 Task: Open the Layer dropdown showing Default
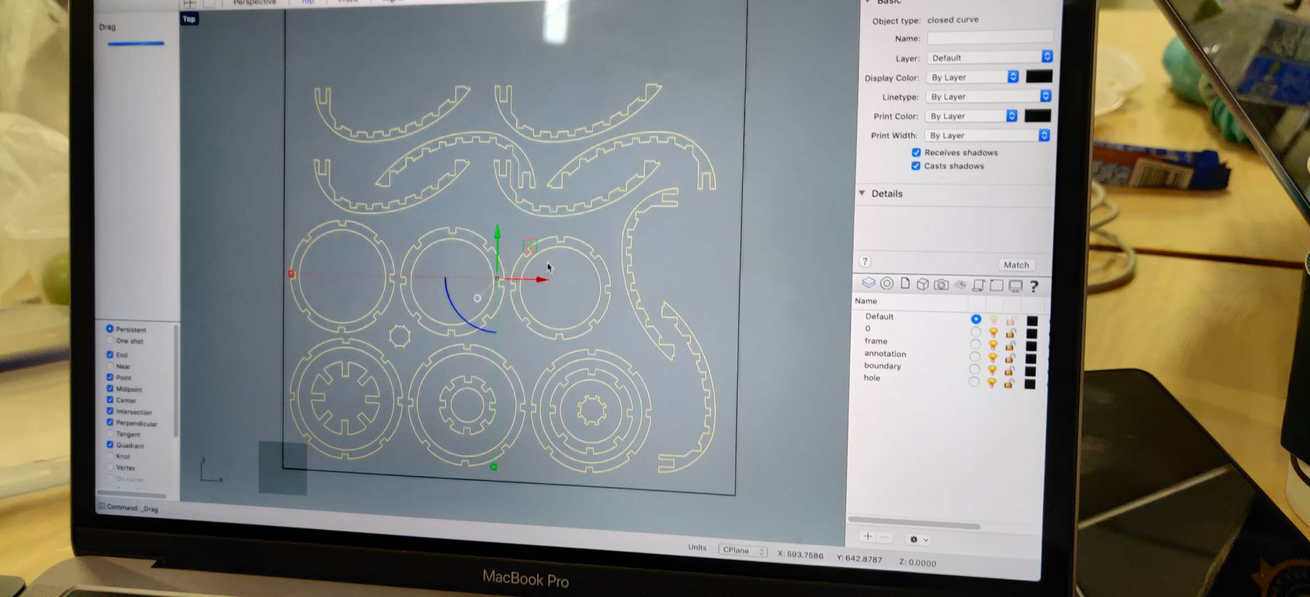pos(990,57)
